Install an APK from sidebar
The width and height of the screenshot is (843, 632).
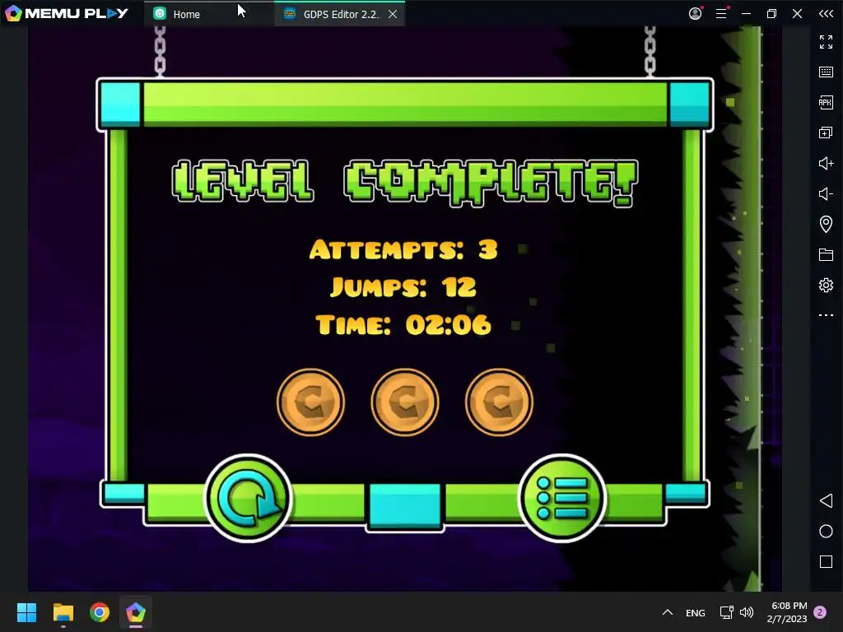826,102
